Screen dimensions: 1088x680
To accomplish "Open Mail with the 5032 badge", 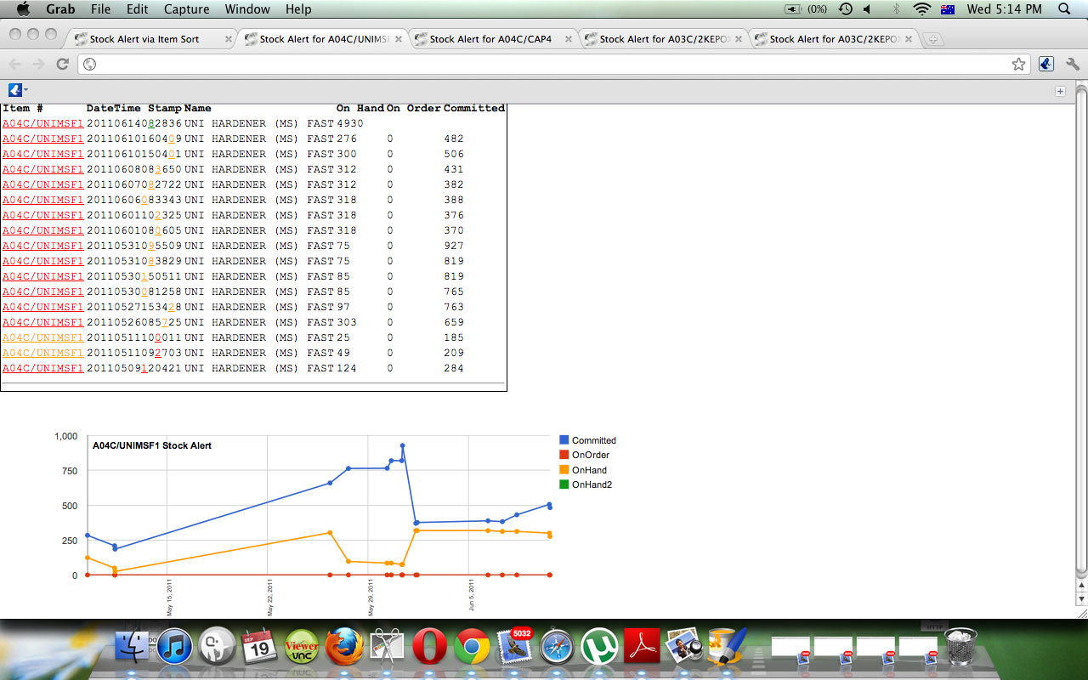I will point(514,647).
